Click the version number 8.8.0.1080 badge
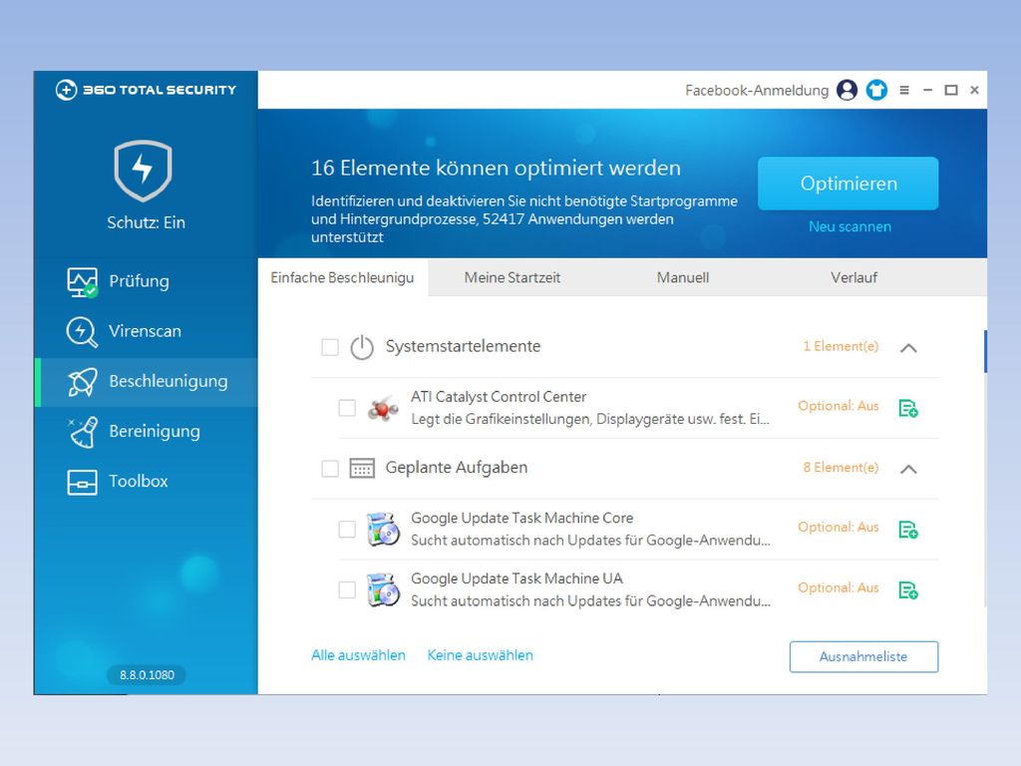The height and width of the screenshot is (766, 1021). tap(147, 675)
